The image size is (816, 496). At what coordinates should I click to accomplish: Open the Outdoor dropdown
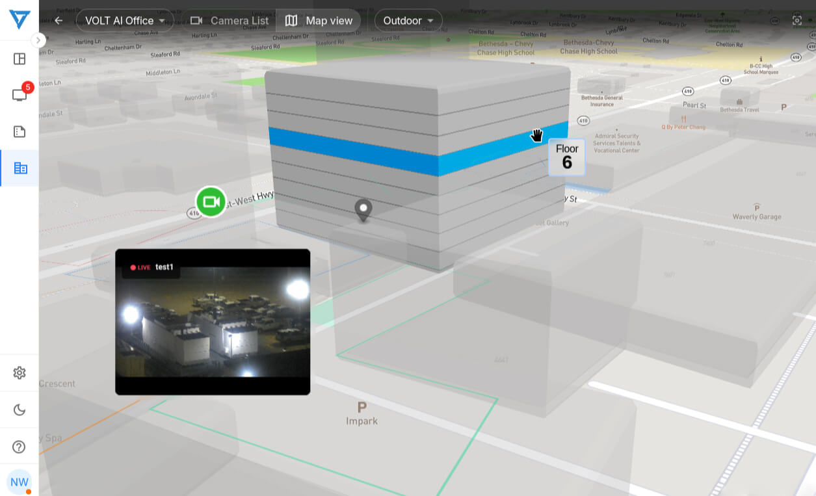point(408,21)
